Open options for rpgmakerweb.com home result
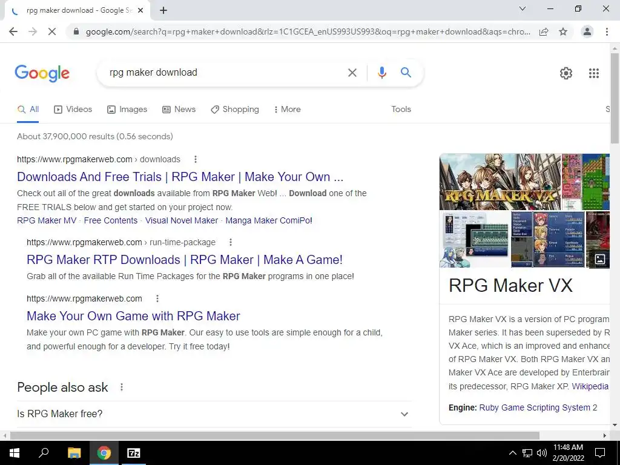Image resolution: width=620 pixels, height=465 pixels. [157, 298]
